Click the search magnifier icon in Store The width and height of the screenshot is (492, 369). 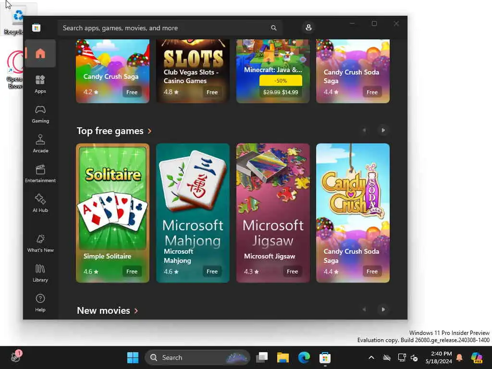click(273, 28)
